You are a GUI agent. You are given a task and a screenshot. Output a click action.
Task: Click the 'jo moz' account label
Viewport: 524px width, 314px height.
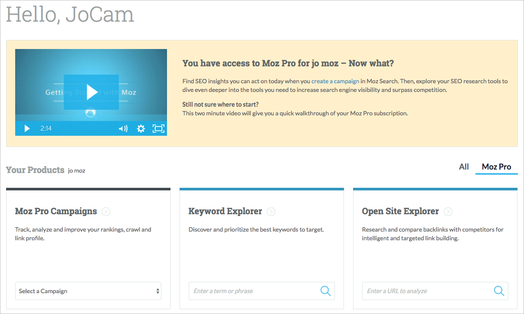pos(77,171)
